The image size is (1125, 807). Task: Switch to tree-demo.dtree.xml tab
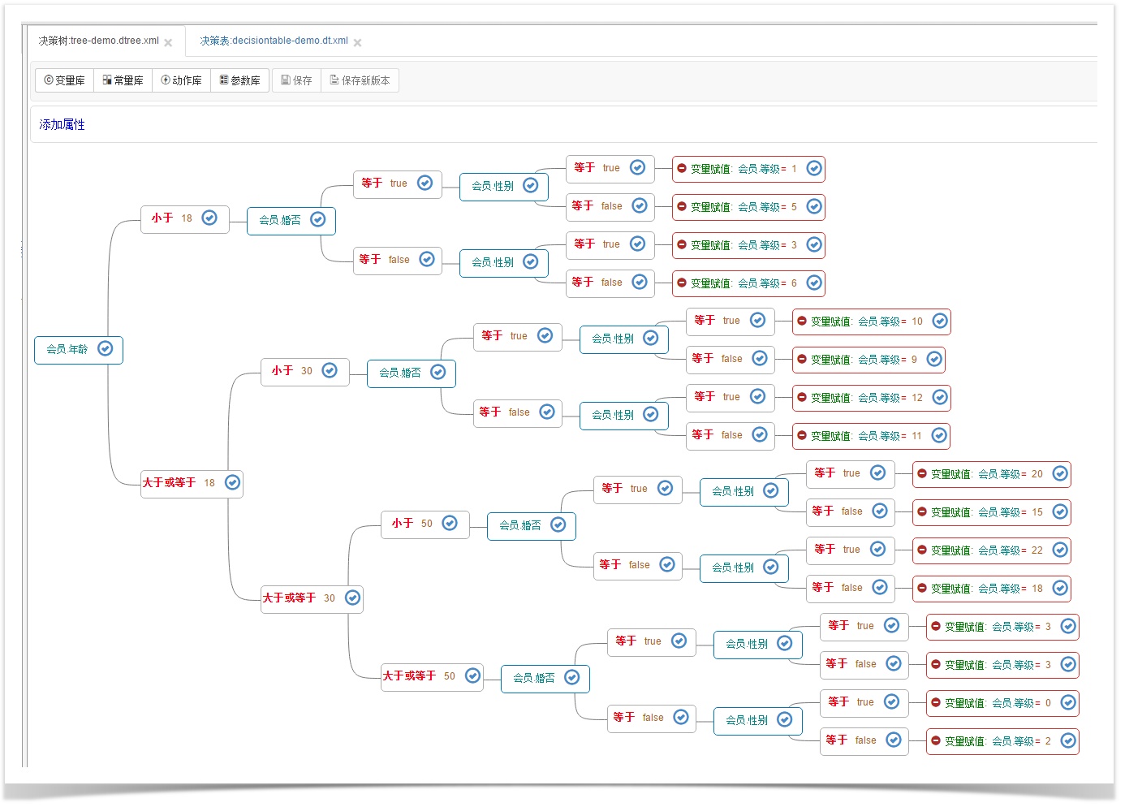pyautogui.click(x=99, y=41)
